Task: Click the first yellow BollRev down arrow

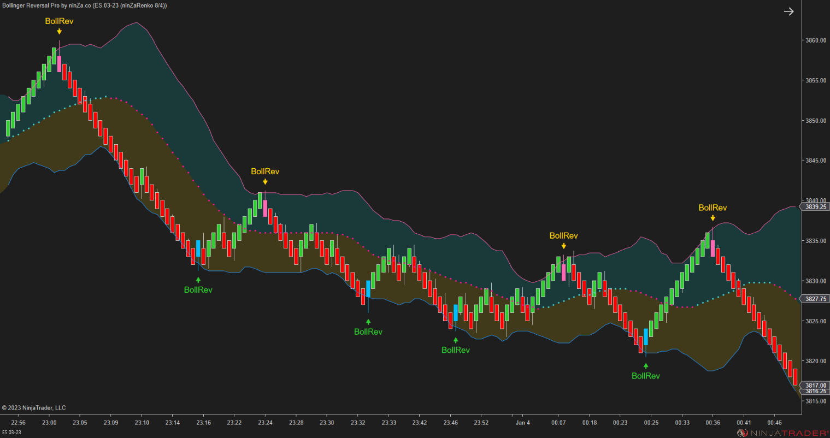Action: pos(58,32)
